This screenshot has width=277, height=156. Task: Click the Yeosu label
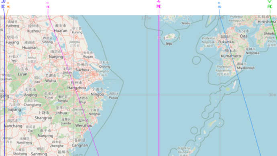[186, 23]
